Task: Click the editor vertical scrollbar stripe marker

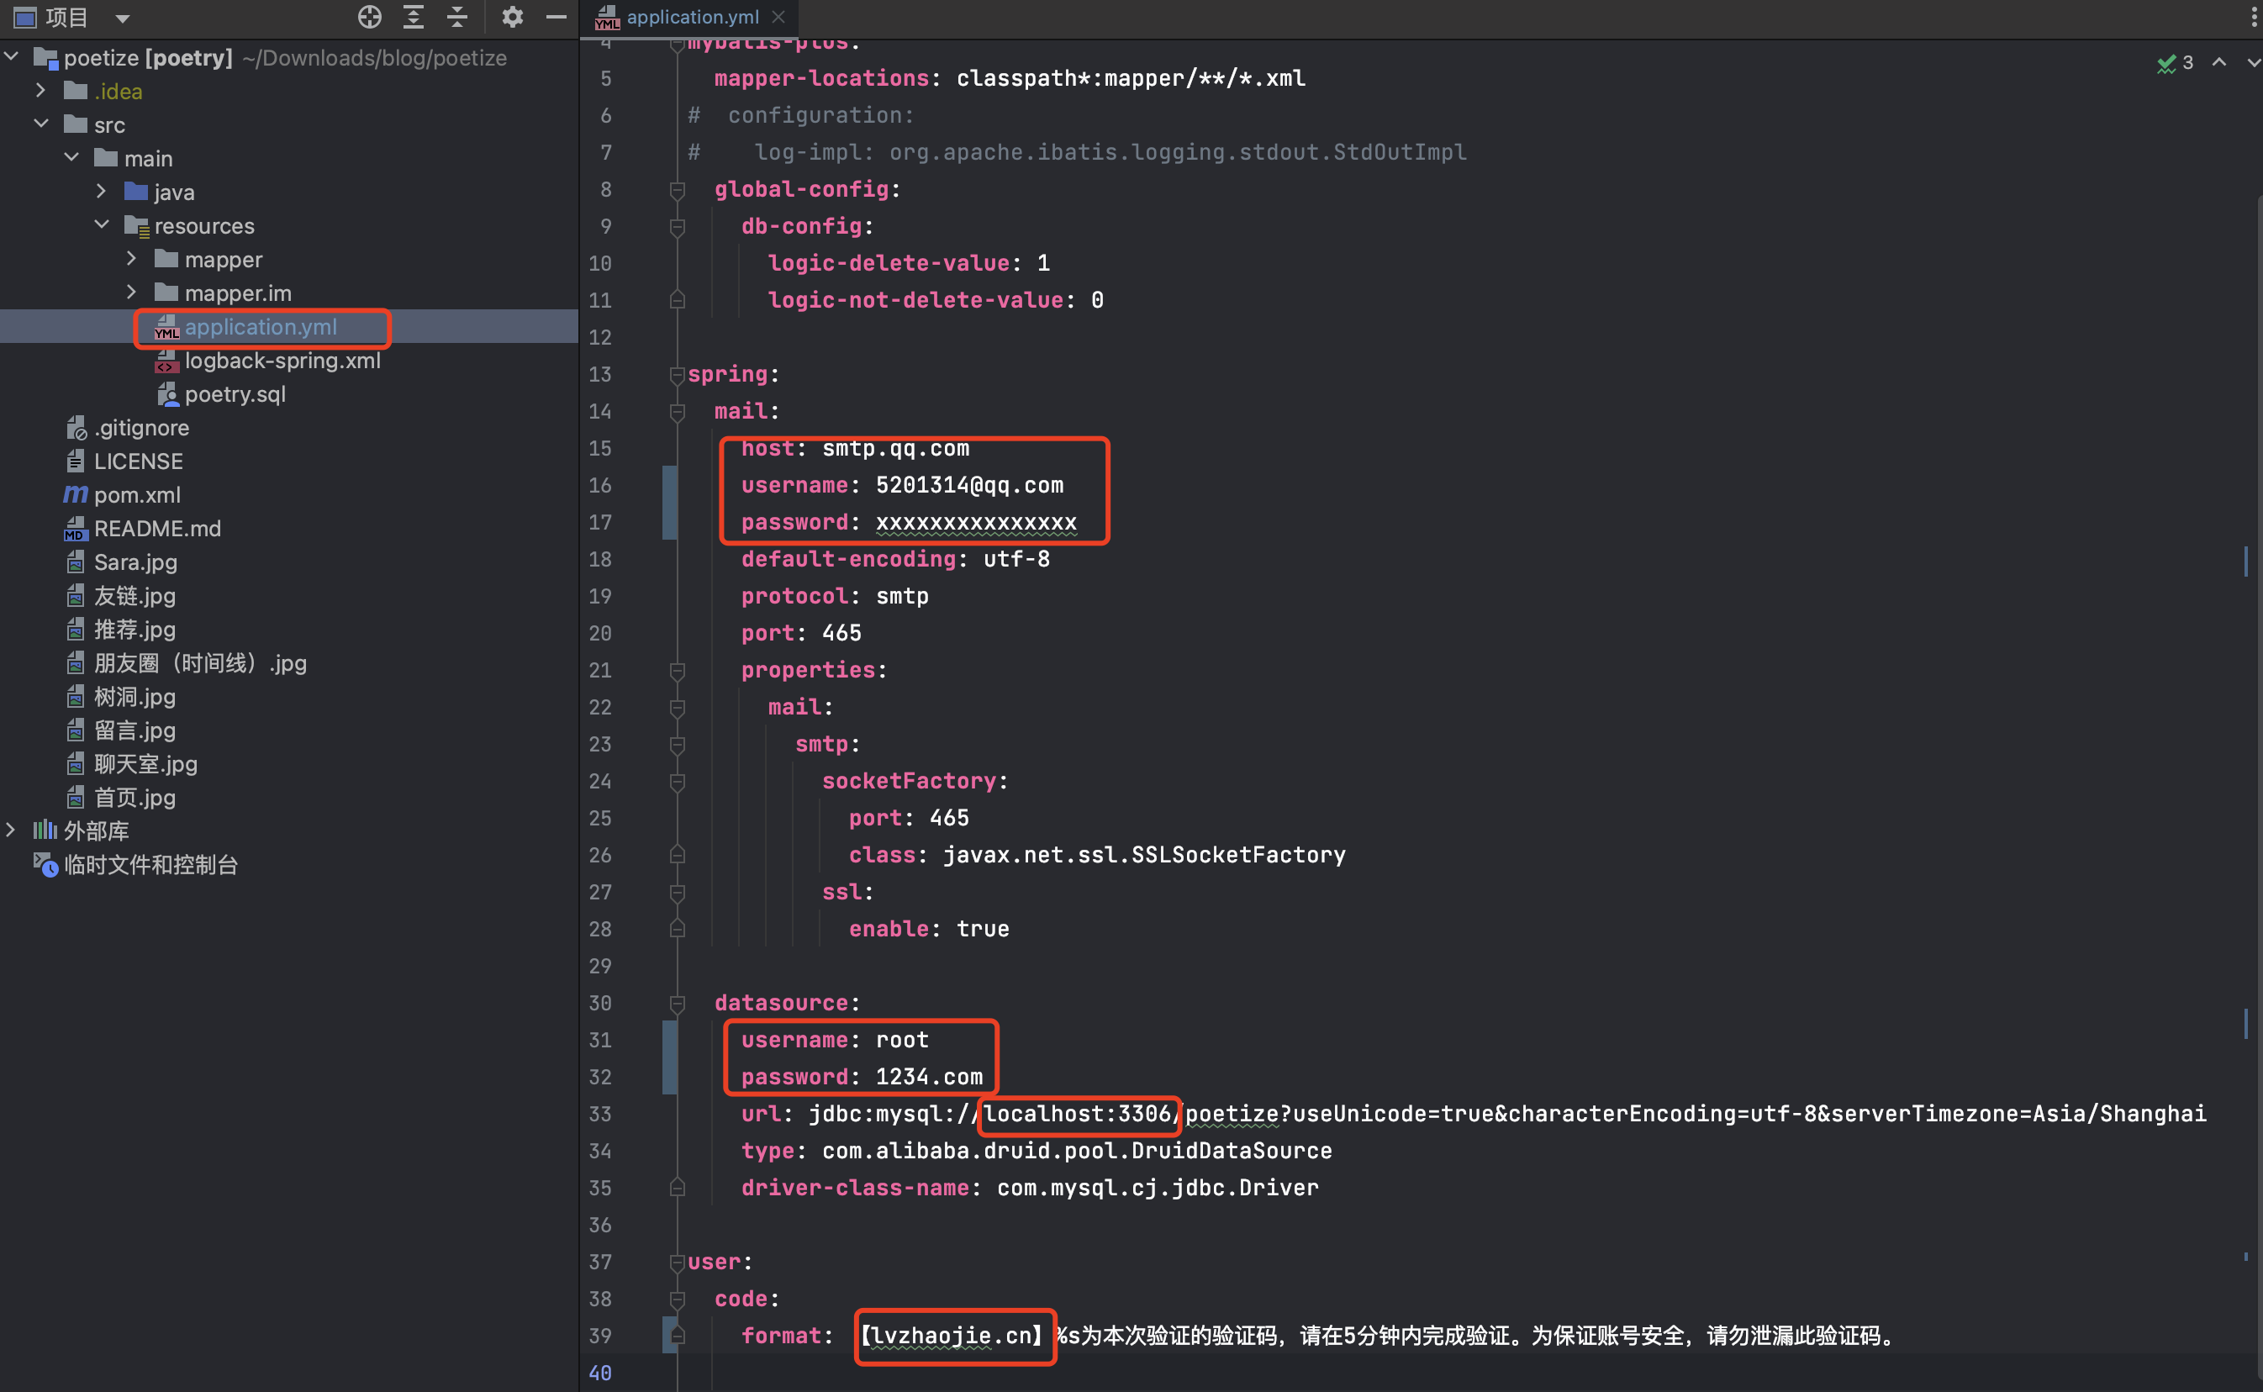Action: tap(2245, 560)
